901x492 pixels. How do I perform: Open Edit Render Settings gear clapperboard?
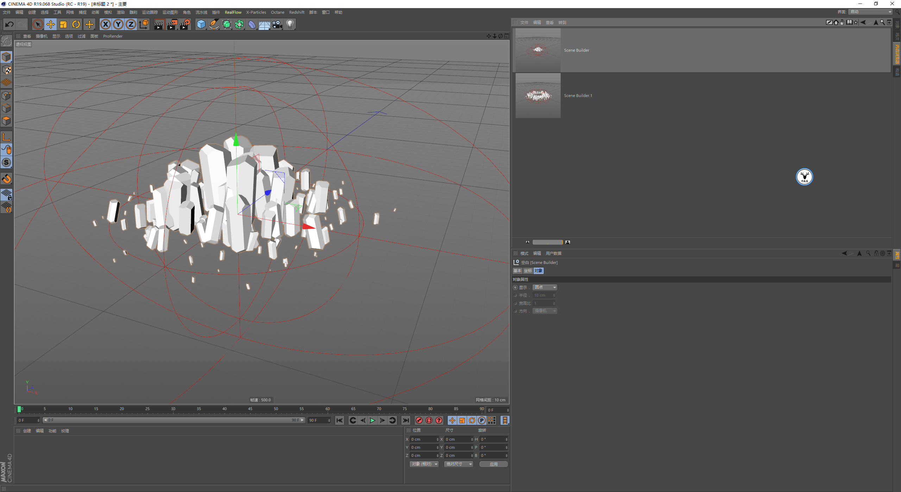click(x=185, y=24)
